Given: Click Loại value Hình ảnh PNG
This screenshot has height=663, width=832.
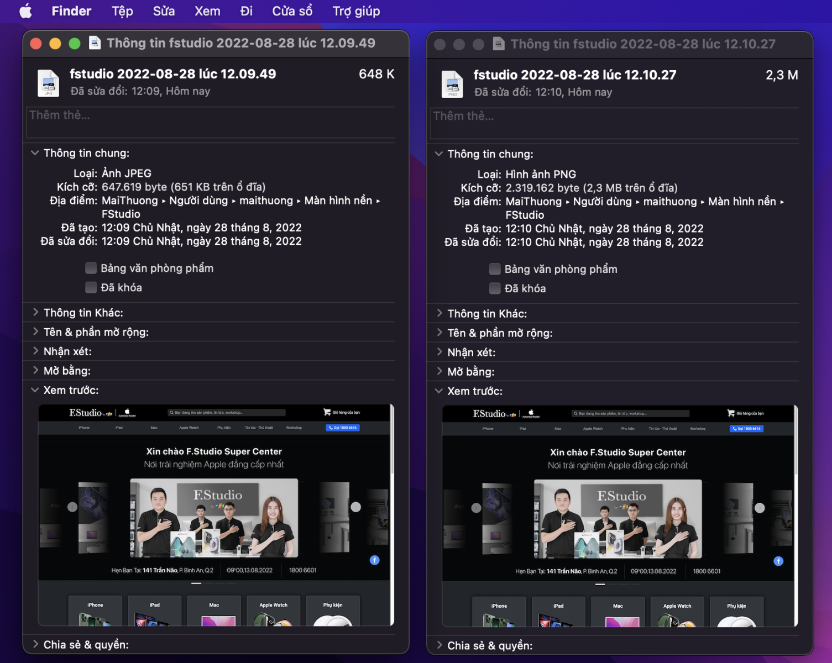Looking at the screenshot, I should 541,175.
